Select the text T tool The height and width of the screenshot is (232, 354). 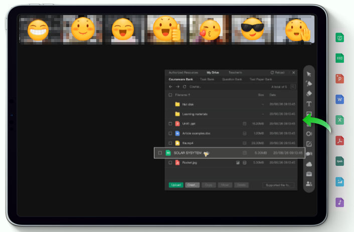click(309, 104)
